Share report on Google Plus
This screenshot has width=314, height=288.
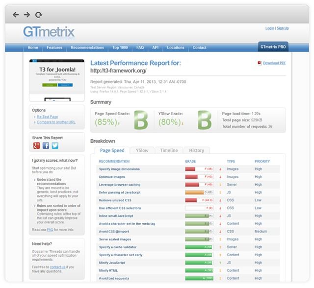coord(36,145)
